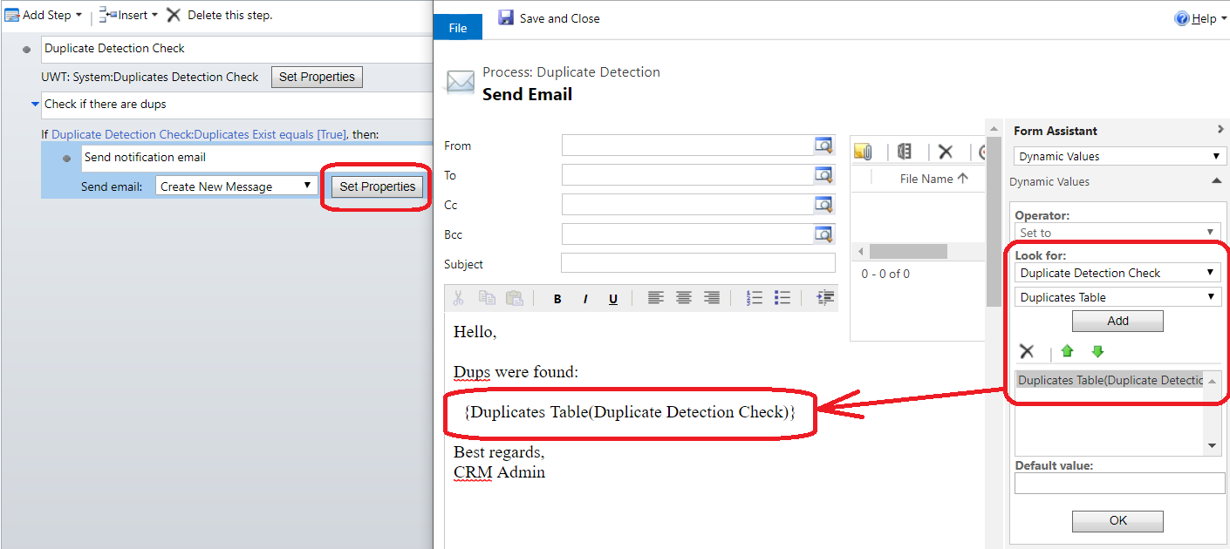Align email text left

(x=656, y=298)
